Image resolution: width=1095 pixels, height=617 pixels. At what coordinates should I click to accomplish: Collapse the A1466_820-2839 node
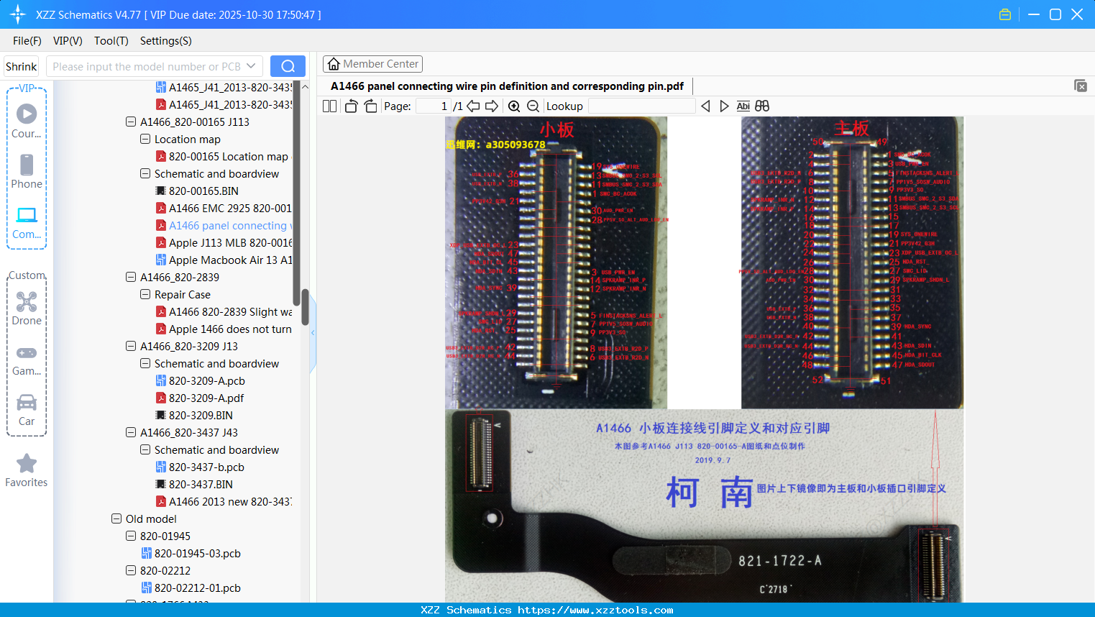(x=131, y=278)
